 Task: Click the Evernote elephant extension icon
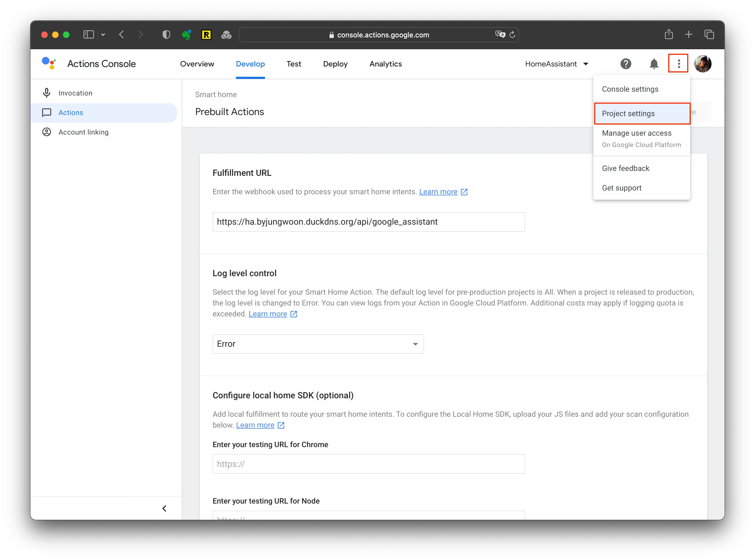186,34
